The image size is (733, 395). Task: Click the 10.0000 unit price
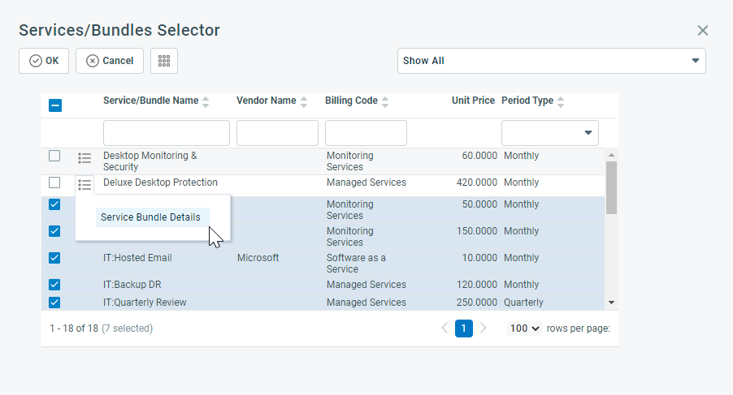click(x=479, y=258)
